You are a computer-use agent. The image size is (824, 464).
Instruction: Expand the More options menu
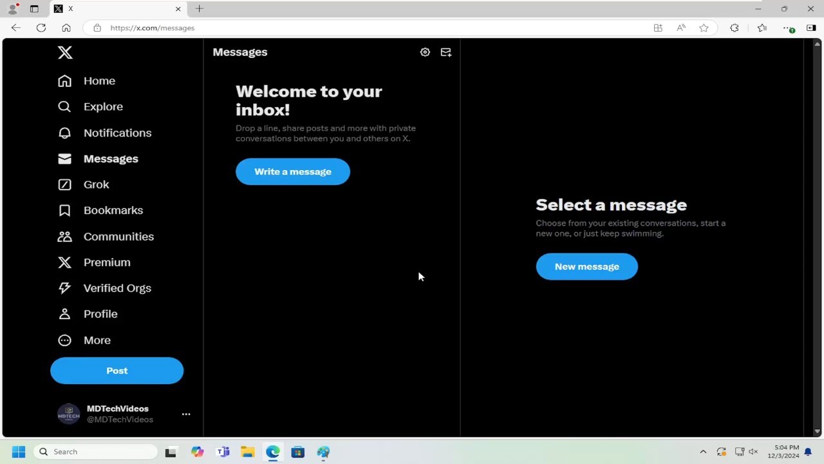(84, 340)
